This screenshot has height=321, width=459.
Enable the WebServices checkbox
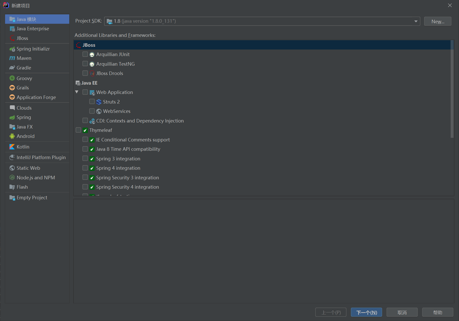[92, 111]
